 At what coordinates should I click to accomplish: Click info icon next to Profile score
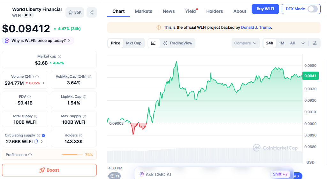[x=30, y=155]
